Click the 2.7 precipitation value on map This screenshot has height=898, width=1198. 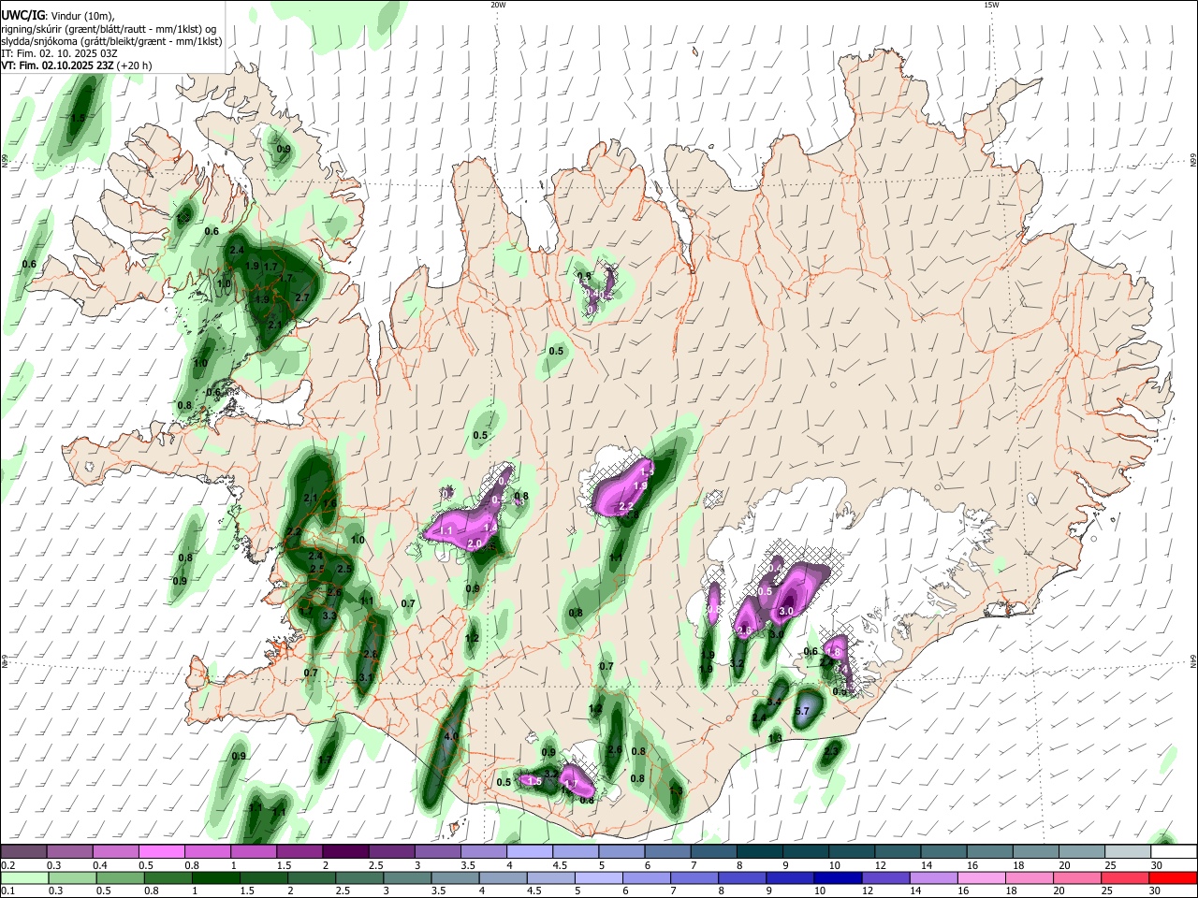pos(302,297)
